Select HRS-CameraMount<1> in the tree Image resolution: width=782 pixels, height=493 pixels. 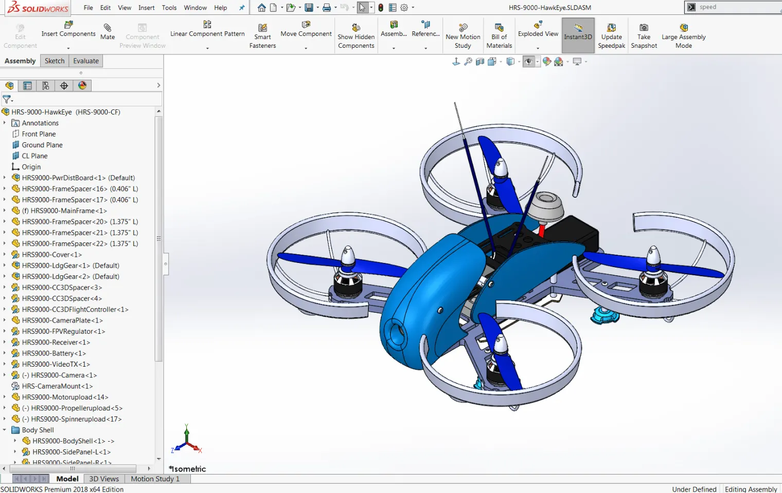click(x=57, y=386)
